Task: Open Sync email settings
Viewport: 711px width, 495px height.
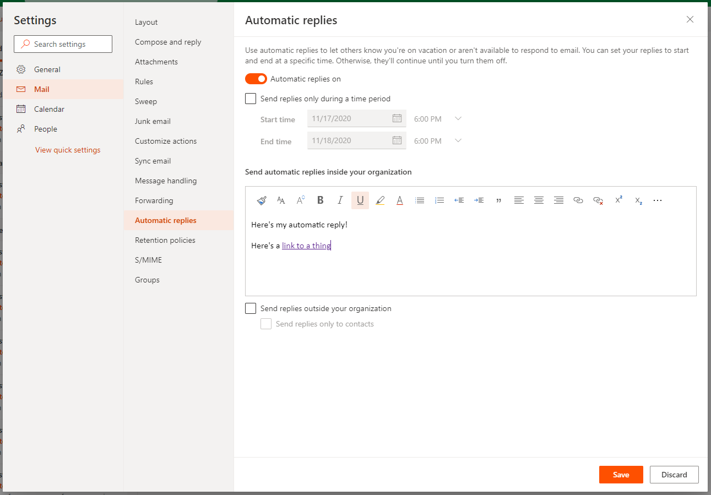Action: click(x=178, y=161)
